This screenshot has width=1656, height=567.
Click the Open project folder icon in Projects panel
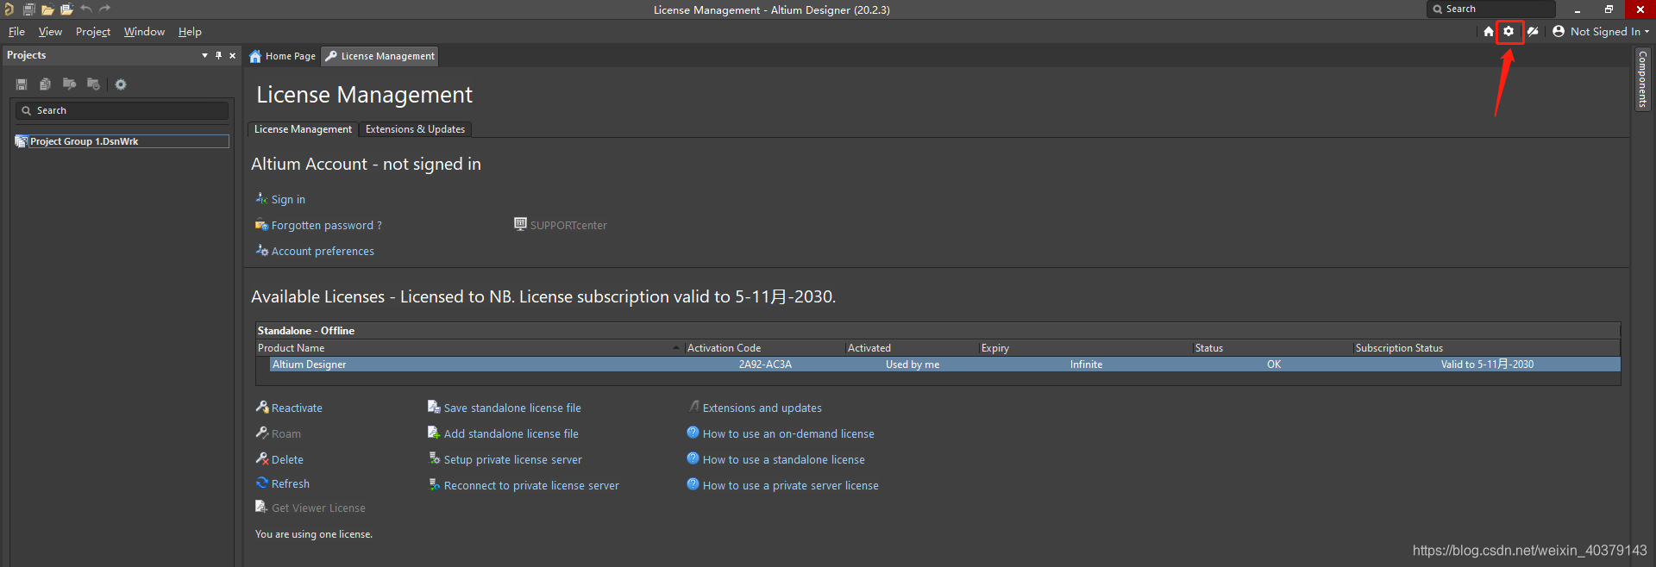click(69, 84)
